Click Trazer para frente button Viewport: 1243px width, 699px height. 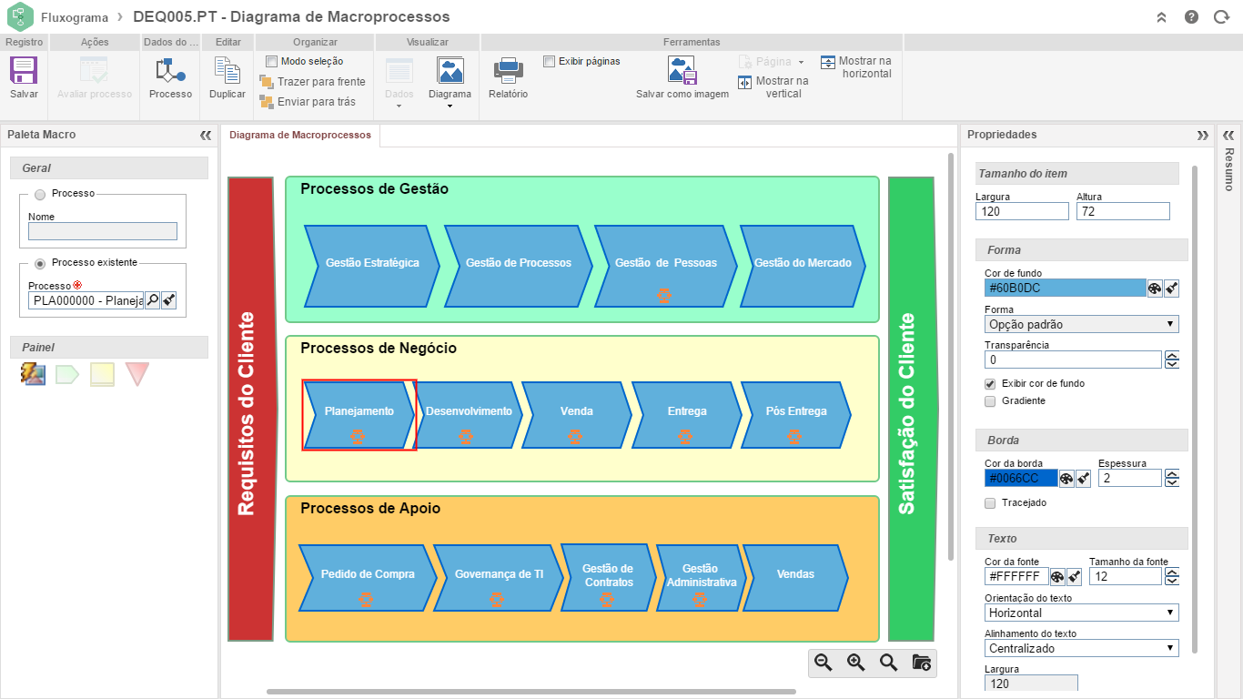click(312, 82)
